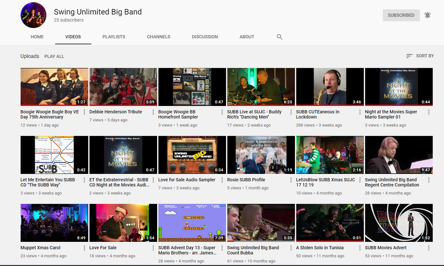Open options menu for Rosie SUBB Profile

click(x=291, y=180)
